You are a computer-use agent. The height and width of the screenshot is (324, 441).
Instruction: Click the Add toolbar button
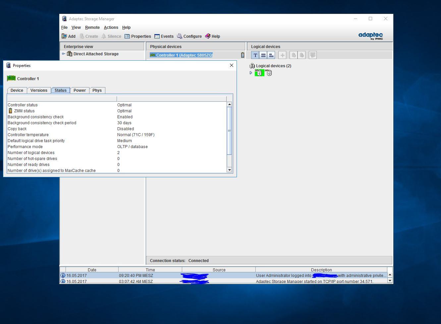(69, 36)
